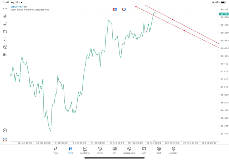Open the กล่องจดหมาย (Mailbox) tab

pos(129,150)
